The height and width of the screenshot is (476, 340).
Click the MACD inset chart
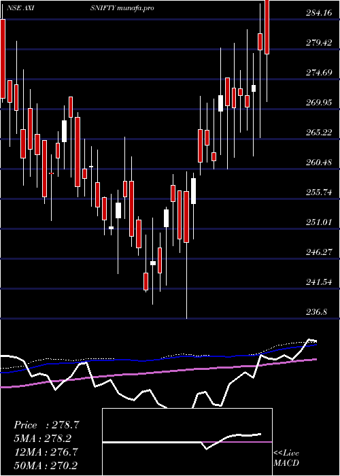pos(187,442)
